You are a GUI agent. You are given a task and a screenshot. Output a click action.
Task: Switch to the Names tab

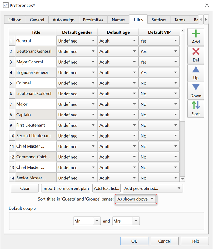(118, 20)
